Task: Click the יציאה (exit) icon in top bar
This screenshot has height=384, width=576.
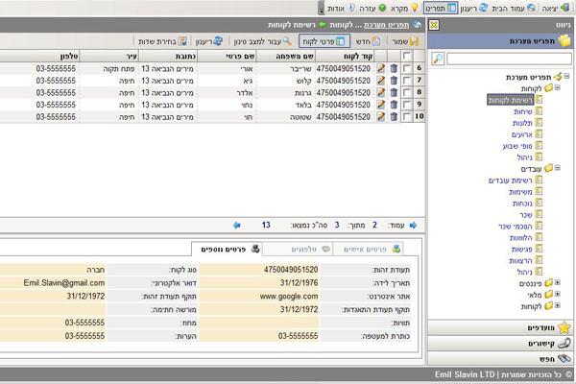Action: pos(564,8)
